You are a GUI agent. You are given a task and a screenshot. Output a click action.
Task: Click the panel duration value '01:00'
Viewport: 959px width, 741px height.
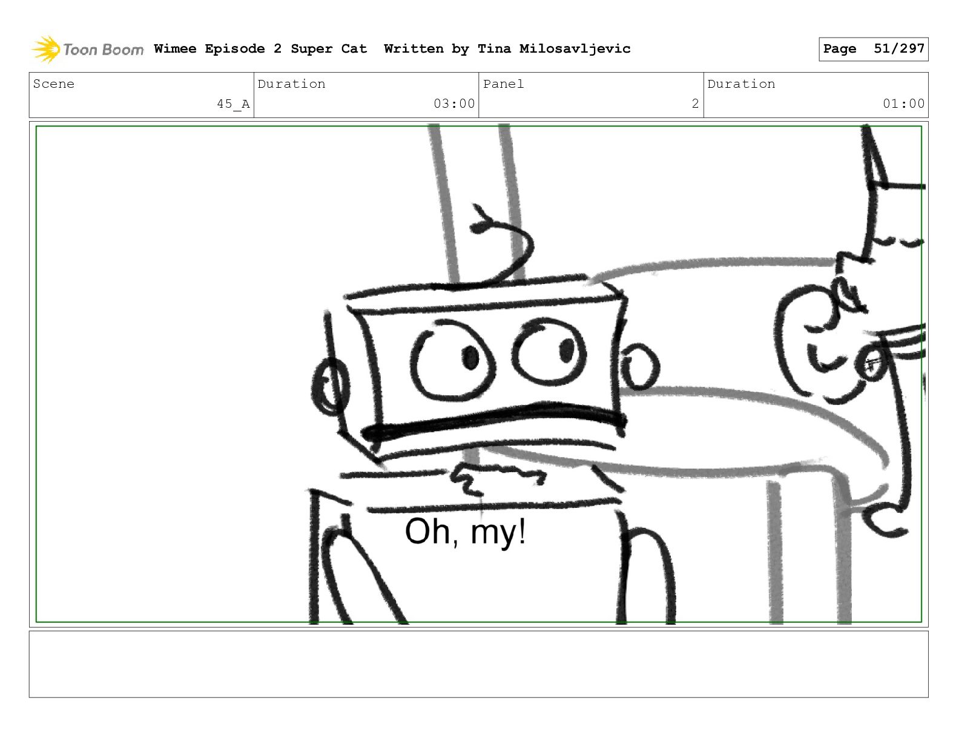tap(903, 104)
